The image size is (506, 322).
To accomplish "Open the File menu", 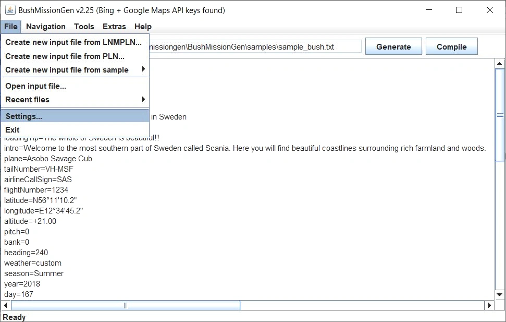I will pos(10,27).
